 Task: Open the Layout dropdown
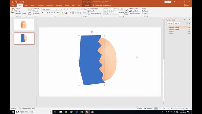36,9
